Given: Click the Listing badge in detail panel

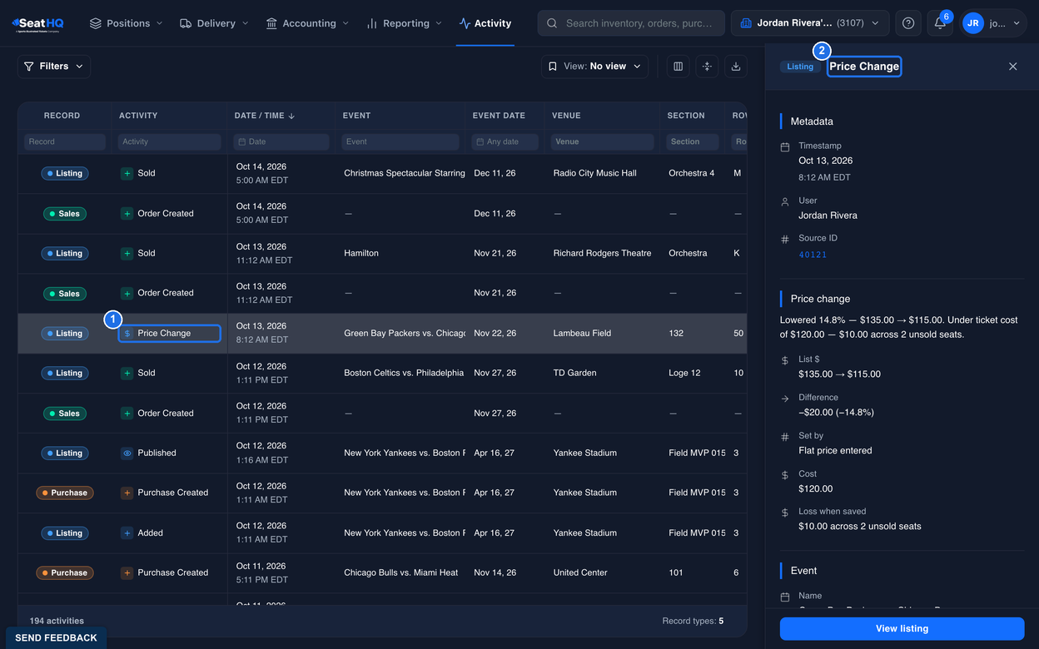Looking at the screenshot, I should point(800,67).
